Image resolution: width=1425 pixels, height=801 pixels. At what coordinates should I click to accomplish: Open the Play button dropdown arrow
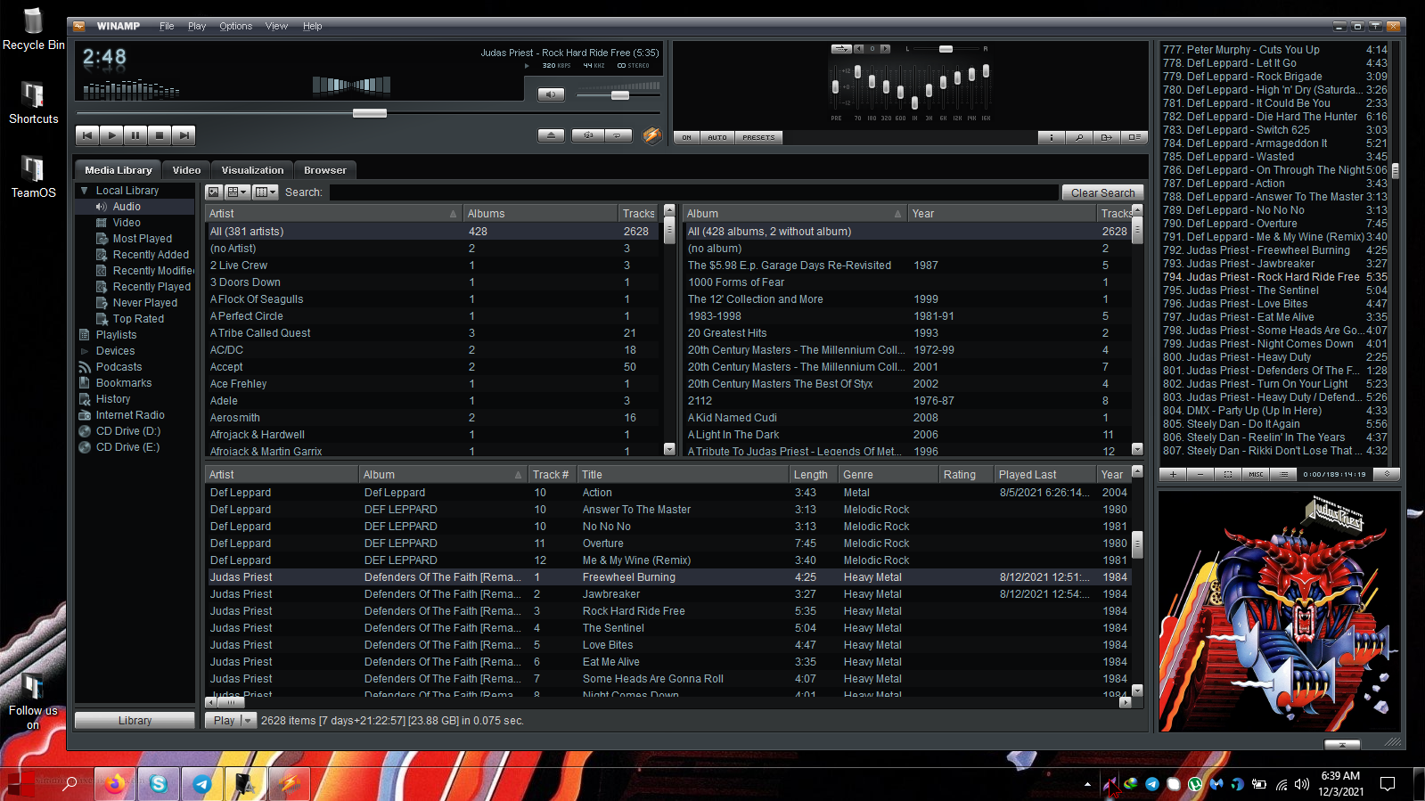pyautogui.click(x=249, y=720)
